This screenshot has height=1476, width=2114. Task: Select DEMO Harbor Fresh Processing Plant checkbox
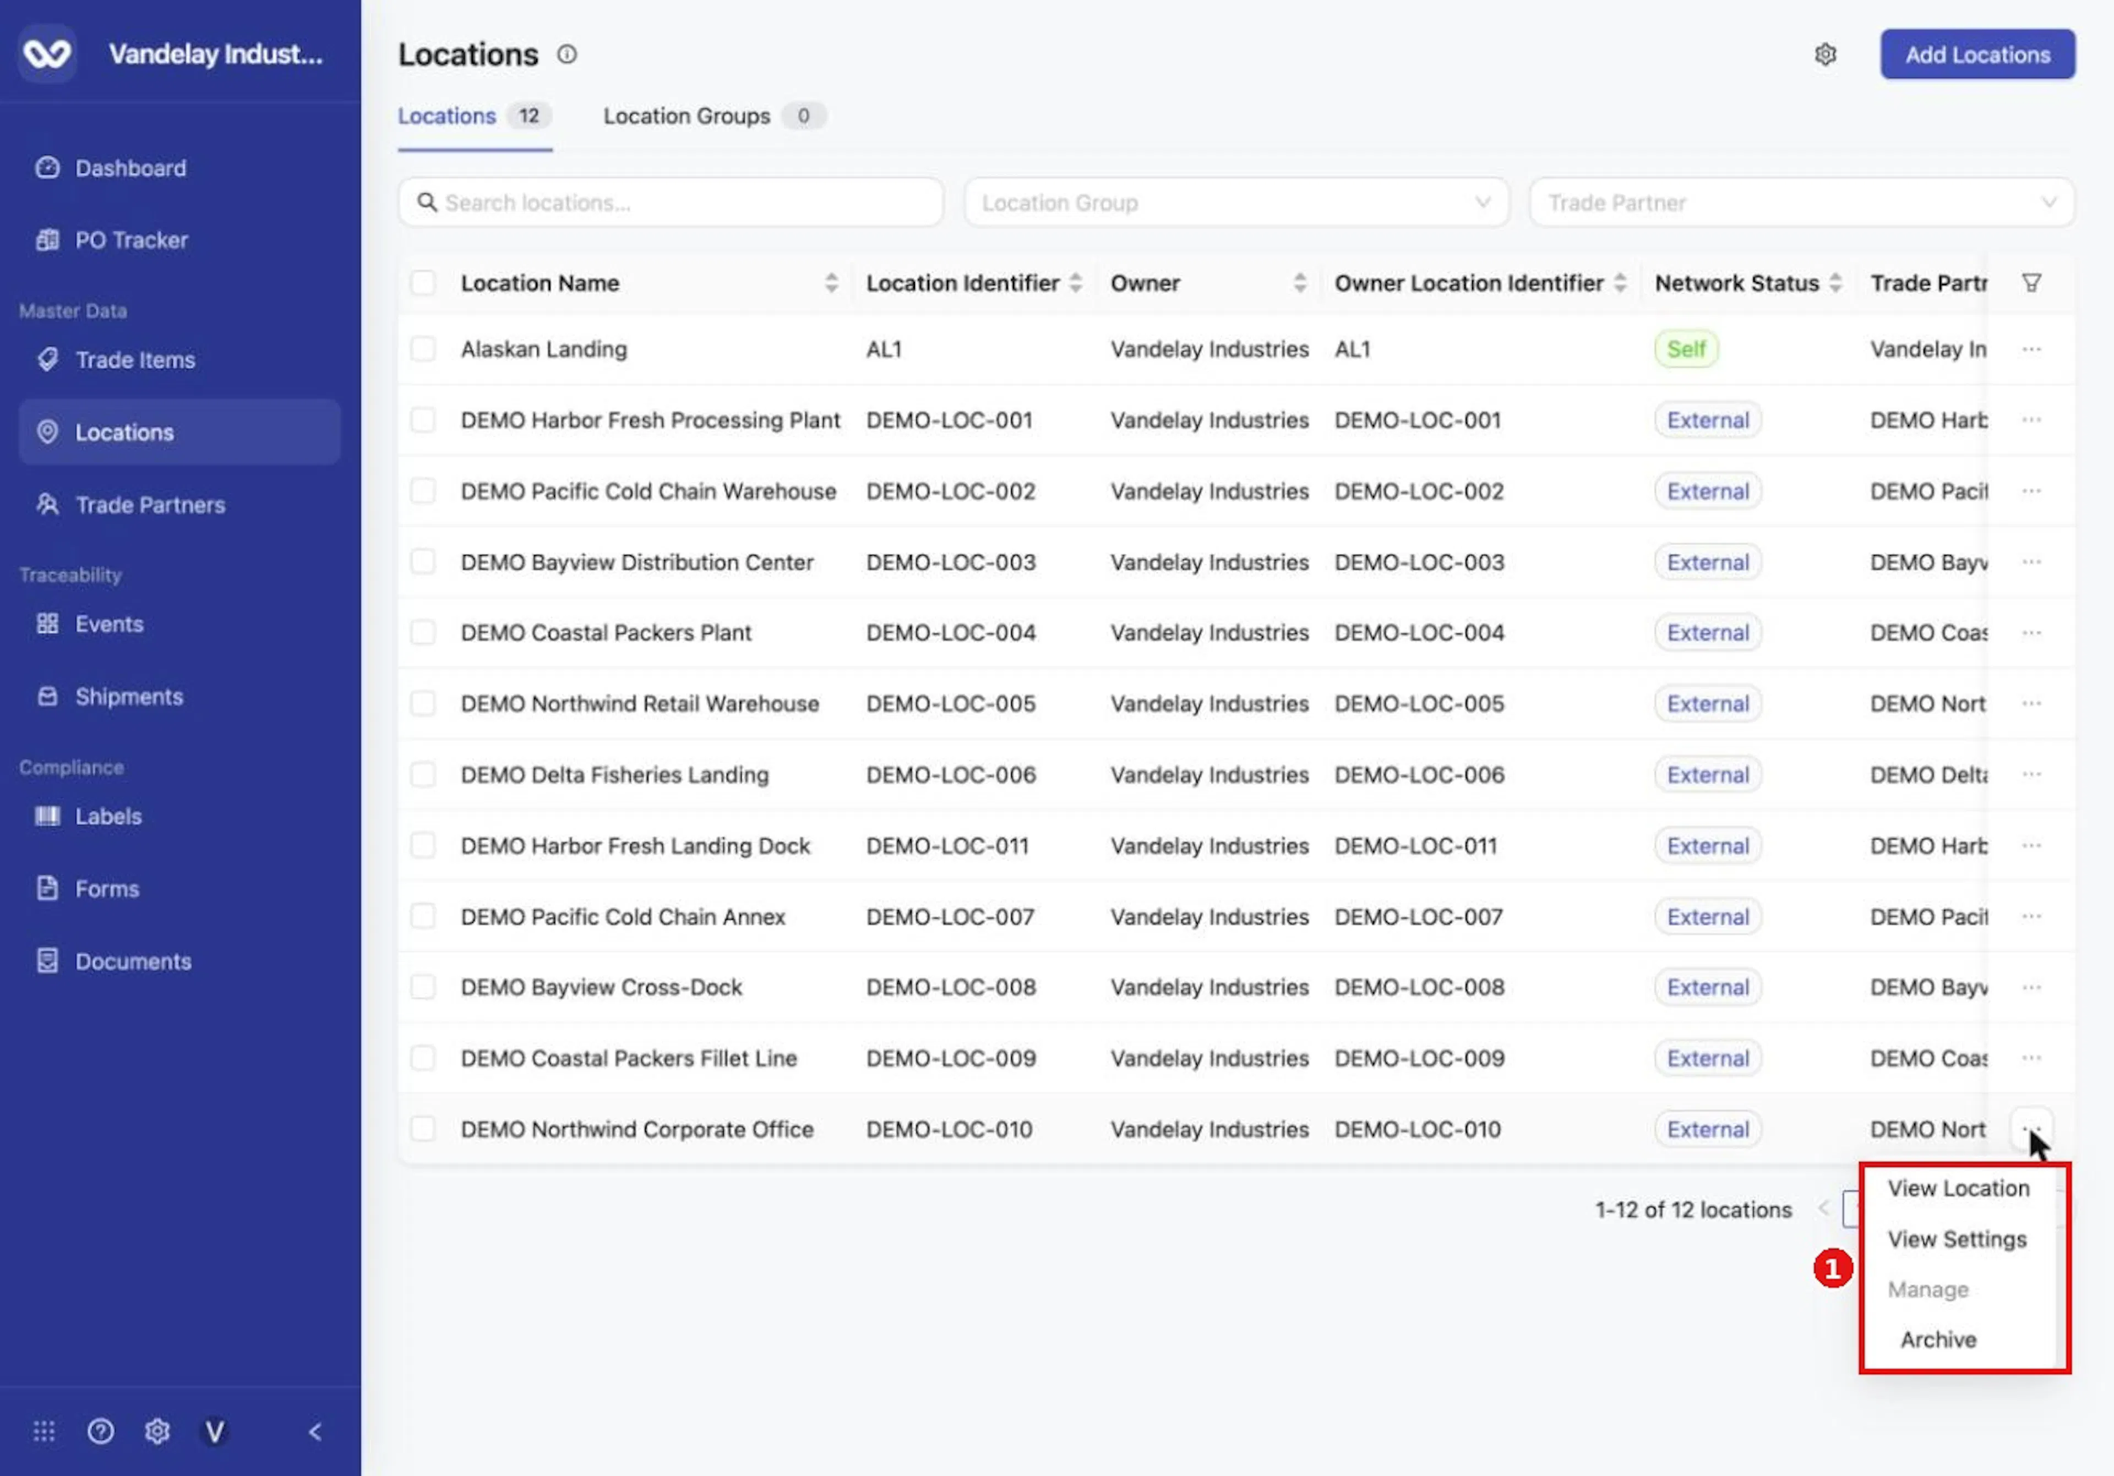coord(423,420)
